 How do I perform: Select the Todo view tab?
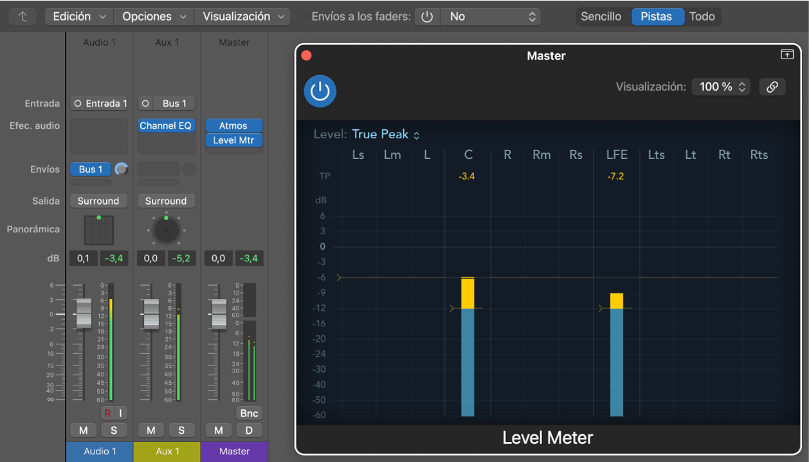pos(702,17)
